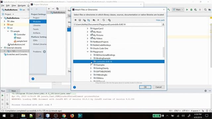Click the dialog file tree scrollbar

(163, 52)
